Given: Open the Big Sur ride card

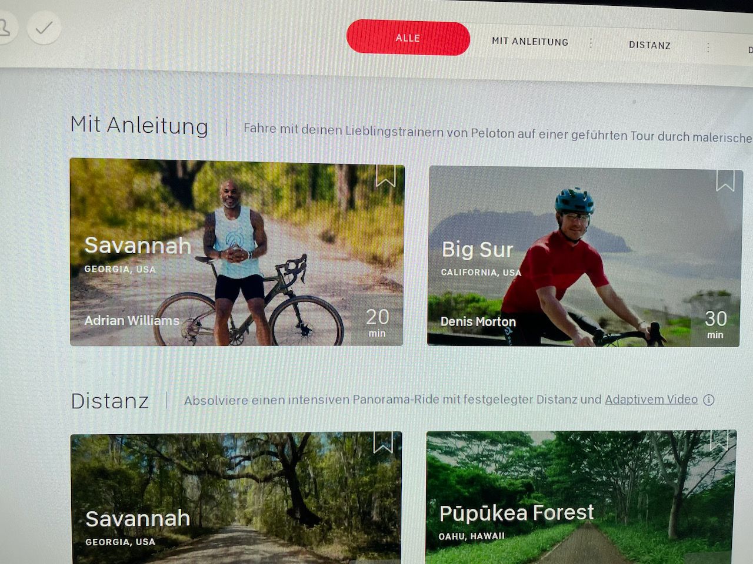Looking at the screenshot, I should tap(584, 257).
